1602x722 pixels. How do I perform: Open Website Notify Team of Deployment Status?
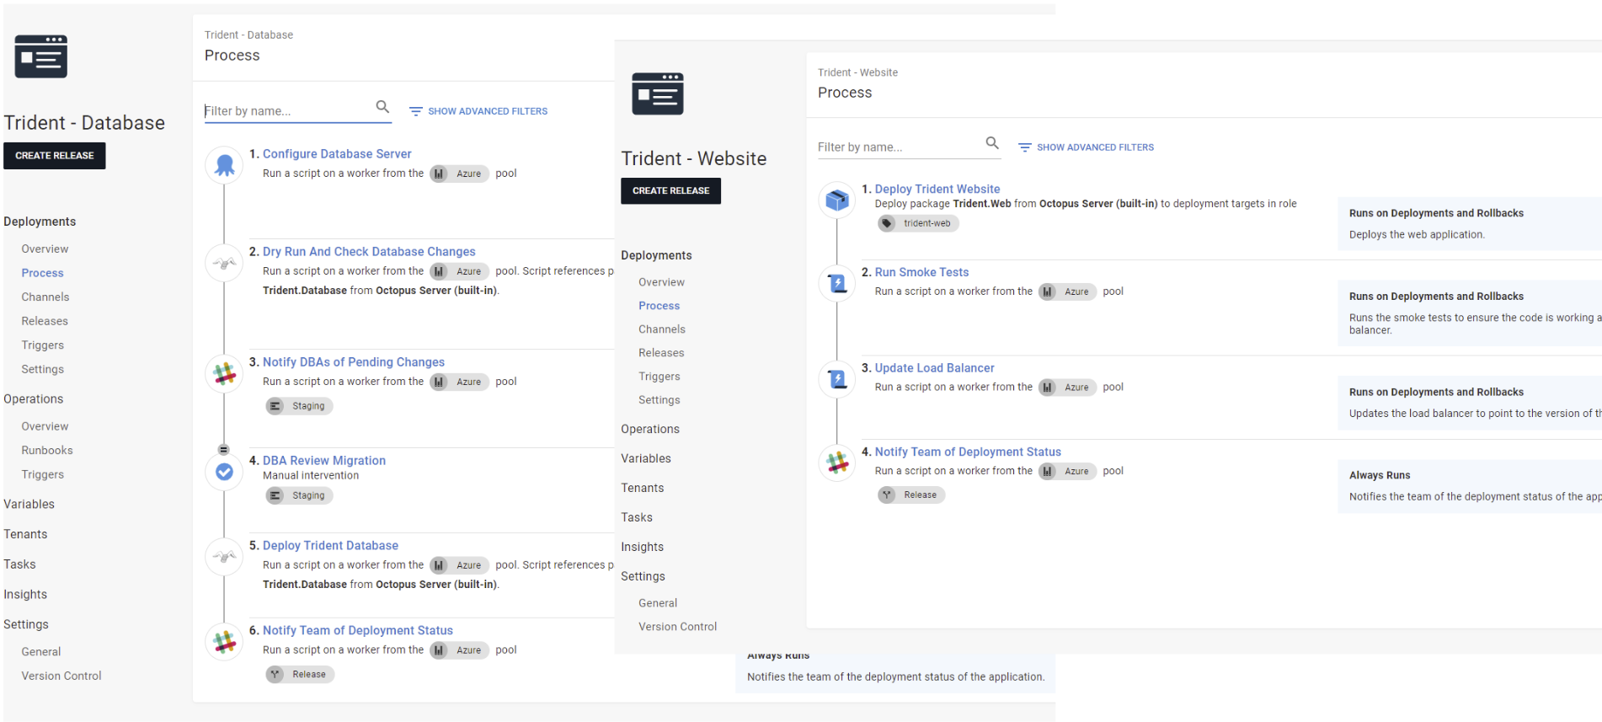point(968,452)
